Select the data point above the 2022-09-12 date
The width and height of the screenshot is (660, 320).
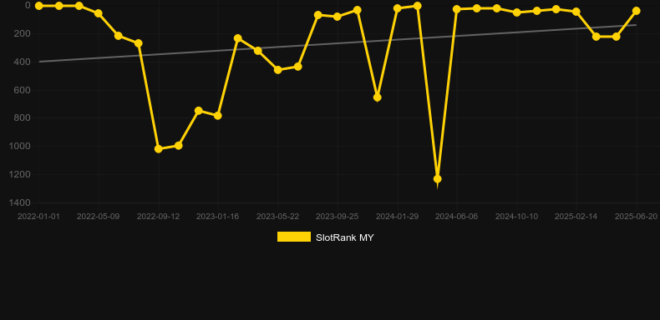[x=159, y=148]
